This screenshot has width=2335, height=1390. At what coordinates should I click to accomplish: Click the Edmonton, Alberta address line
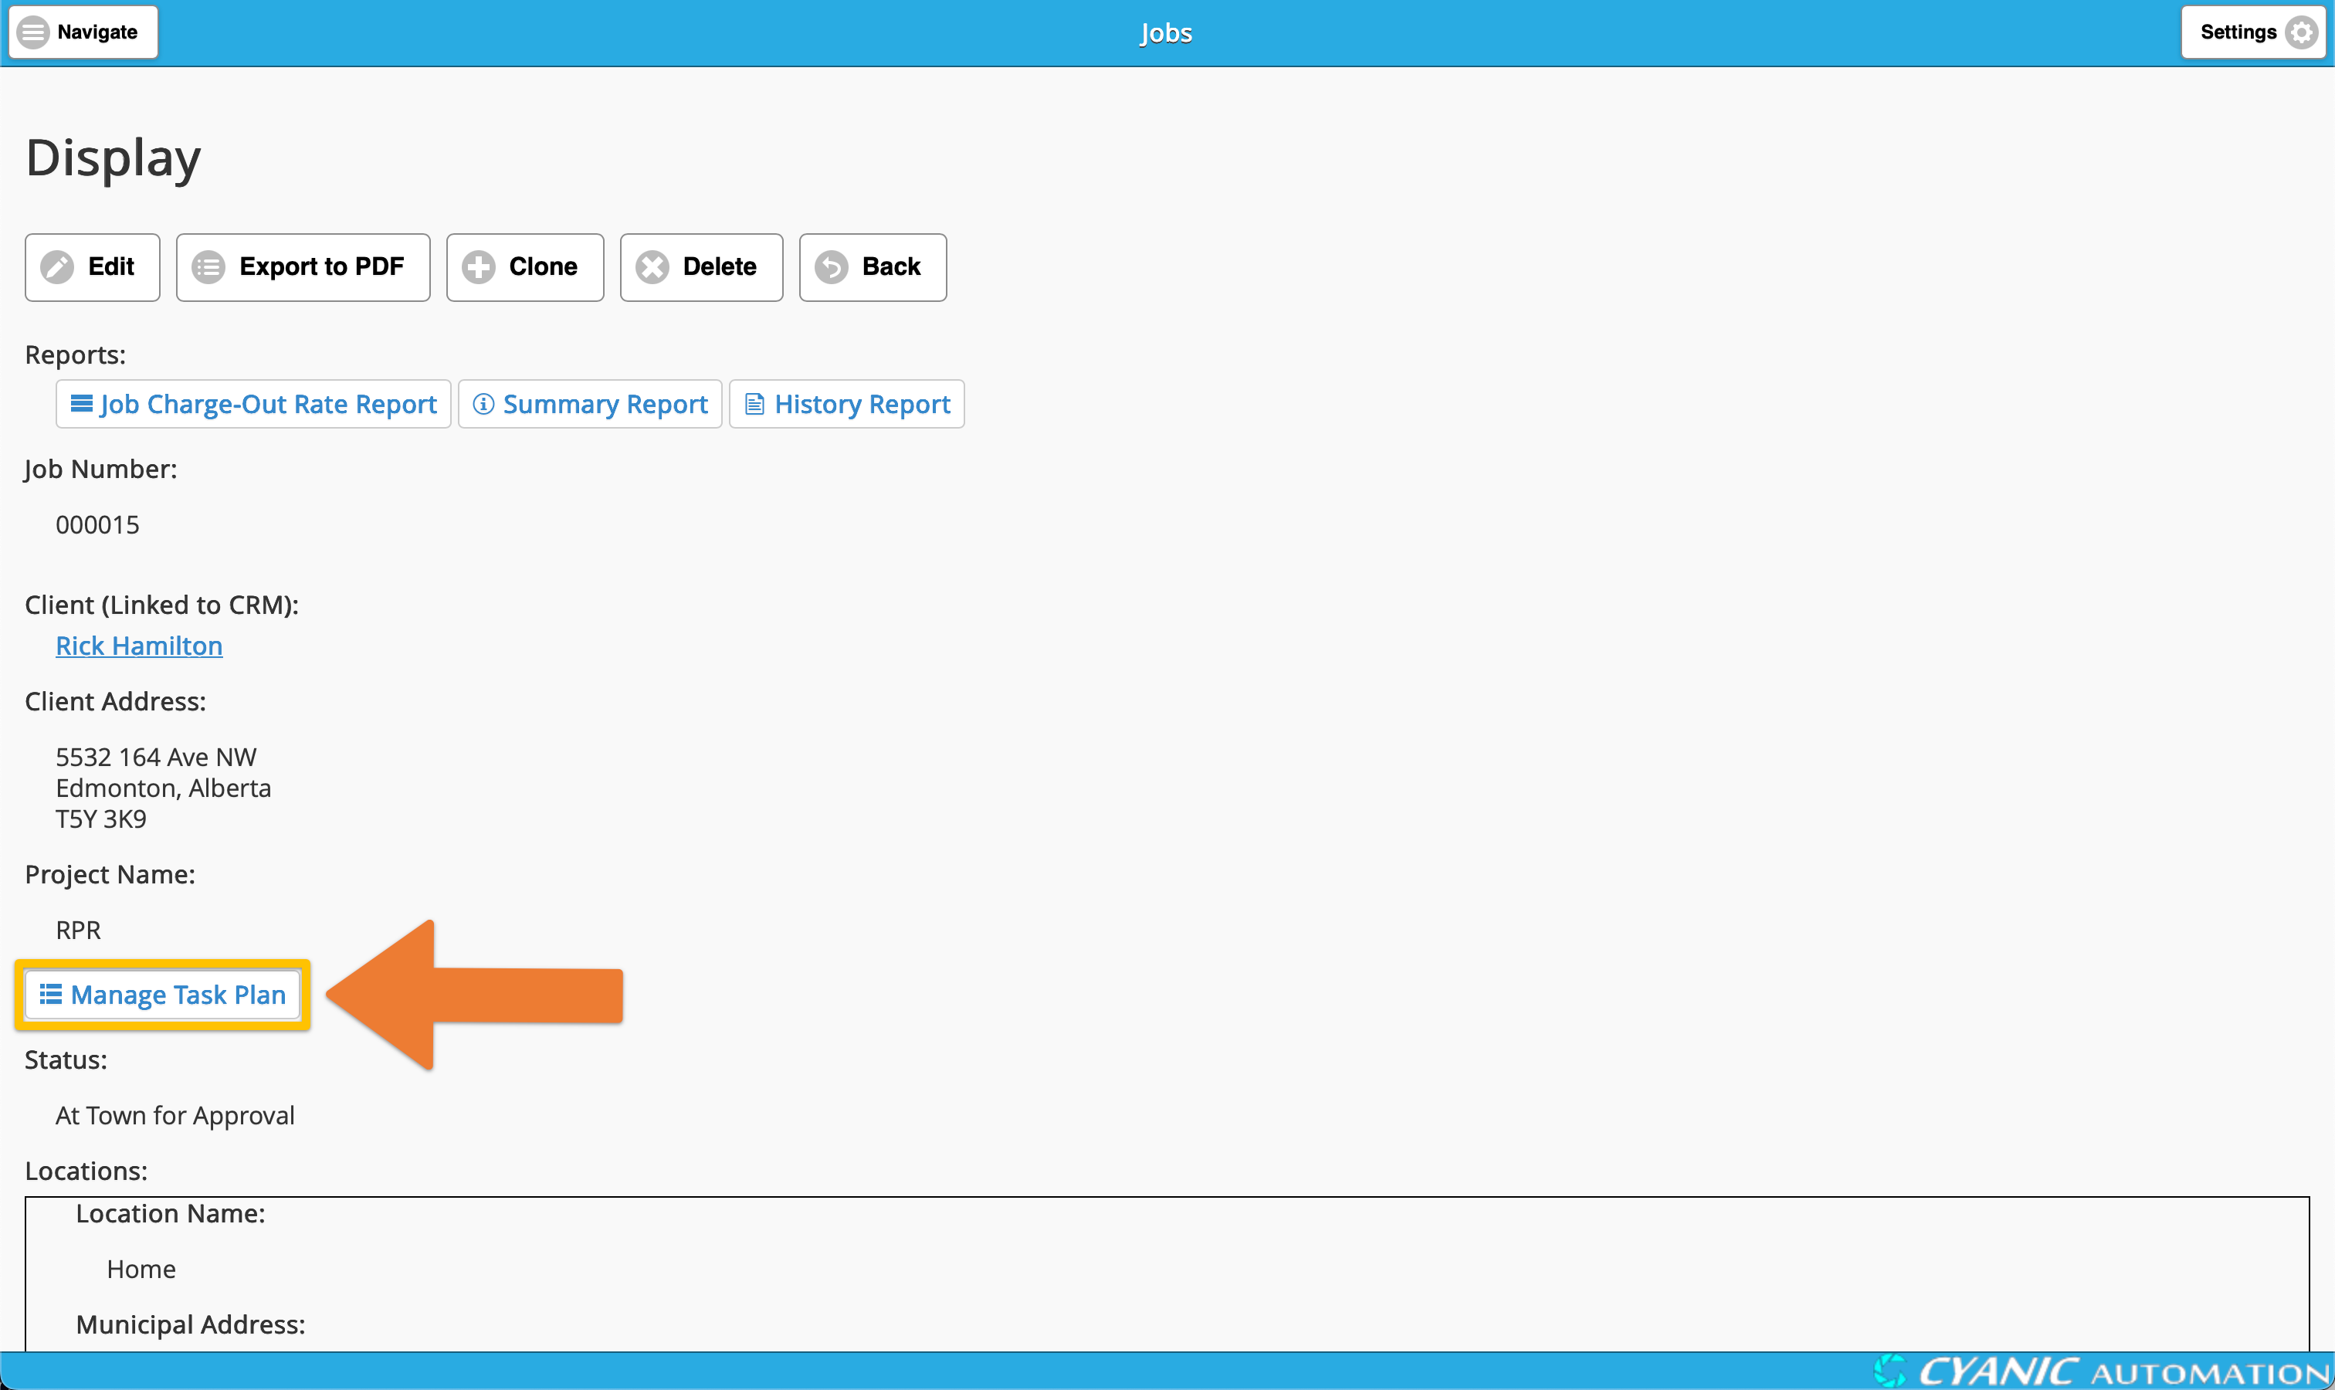163,788
